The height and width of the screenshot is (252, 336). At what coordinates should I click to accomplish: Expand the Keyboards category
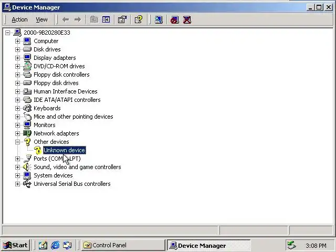(x=17, y=108)
